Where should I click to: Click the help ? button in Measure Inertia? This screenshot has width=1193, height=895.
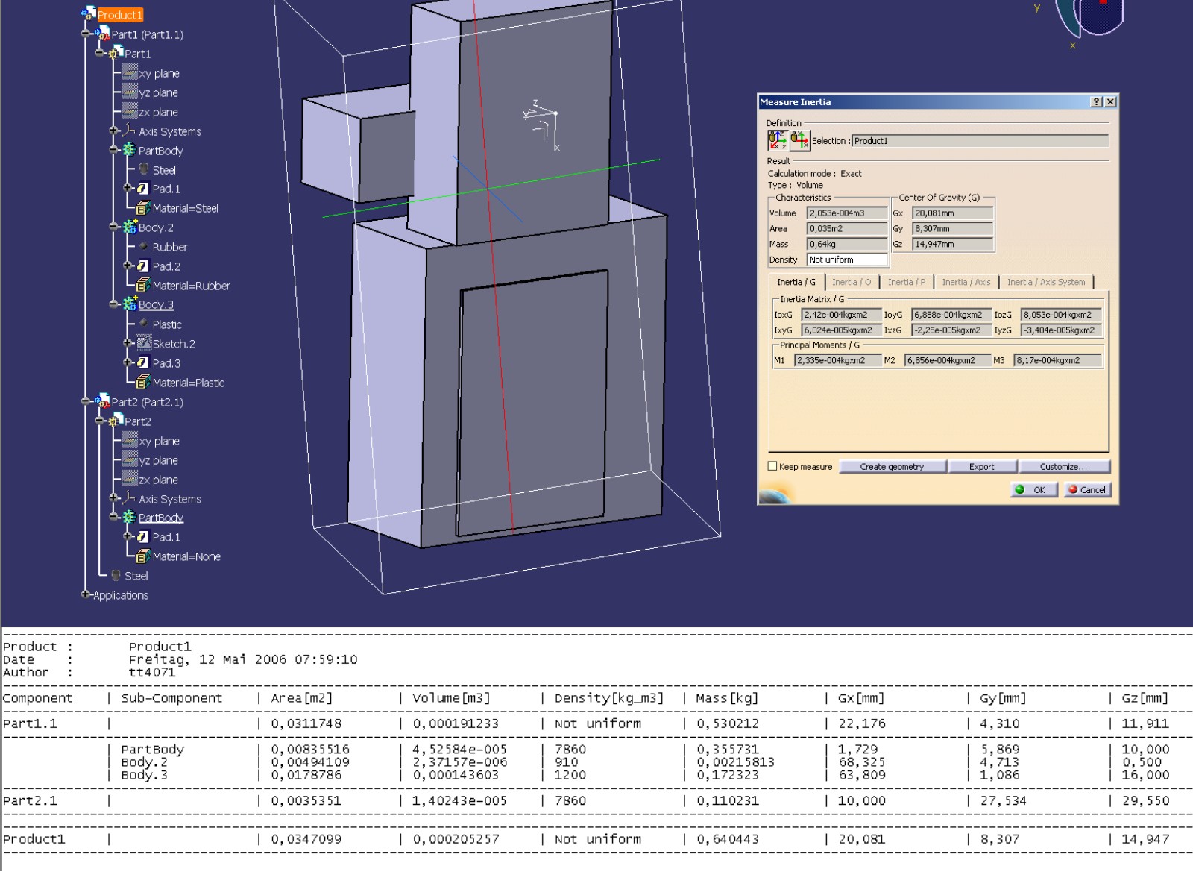pyautogui.click(x=1096, y=102)
